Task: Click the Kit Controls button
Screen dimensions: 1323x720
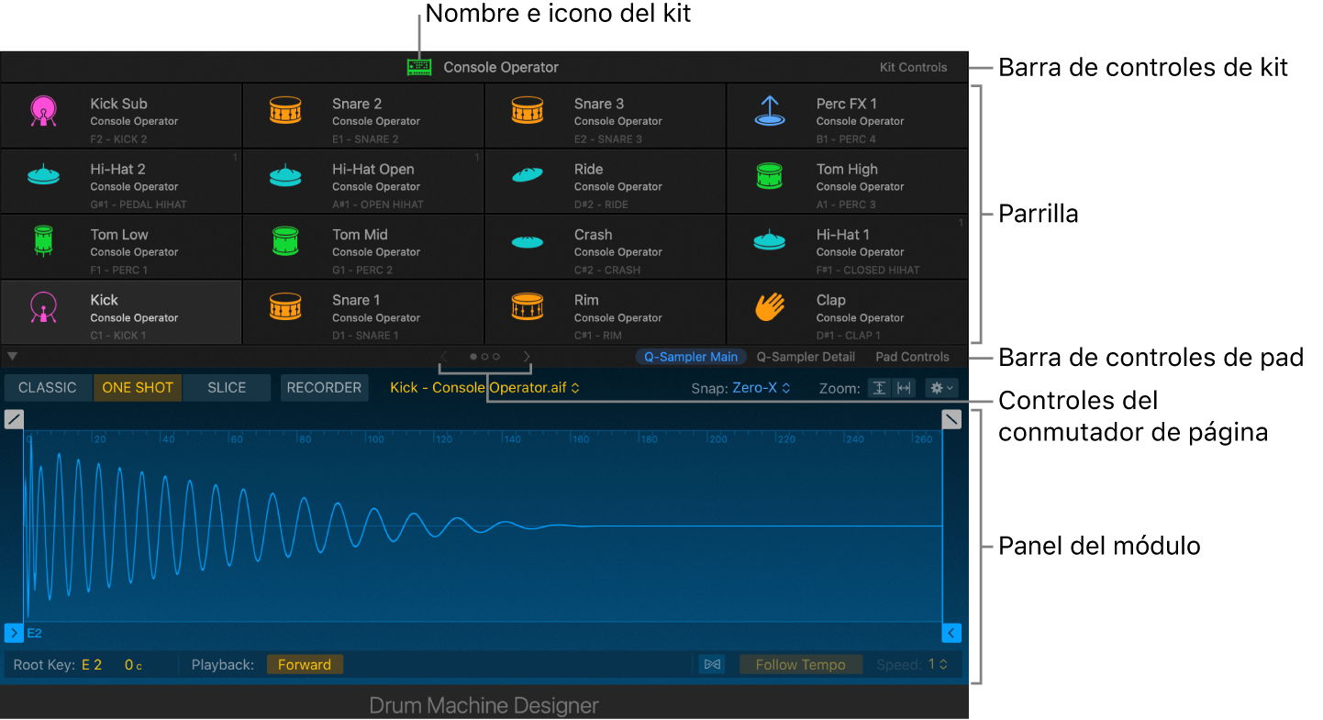Action: pos(913,67)
